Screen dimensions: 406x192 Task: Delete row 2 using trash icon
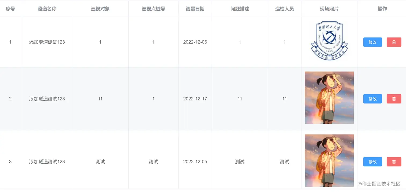tap(394, 99)
